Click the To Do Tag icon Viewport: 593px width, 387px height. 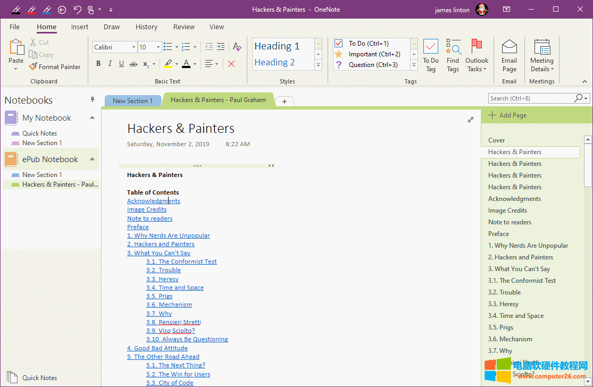430,48
